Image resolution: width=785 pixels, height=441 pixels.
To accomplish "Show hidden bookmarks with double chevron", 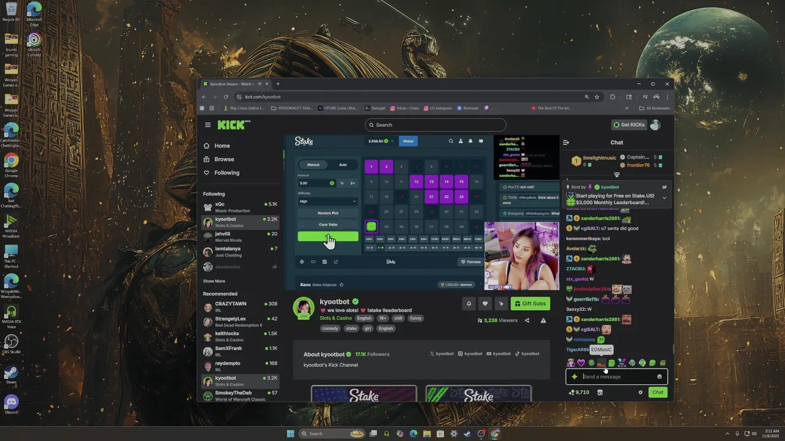I will coord(626,108).
